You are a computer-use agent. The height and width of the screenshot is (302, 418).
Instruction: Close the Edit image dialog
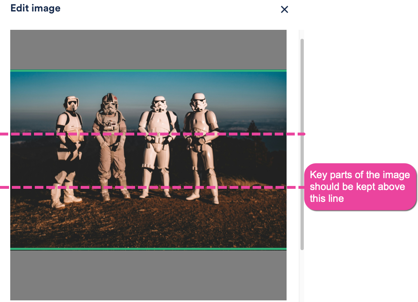(285, 9)
